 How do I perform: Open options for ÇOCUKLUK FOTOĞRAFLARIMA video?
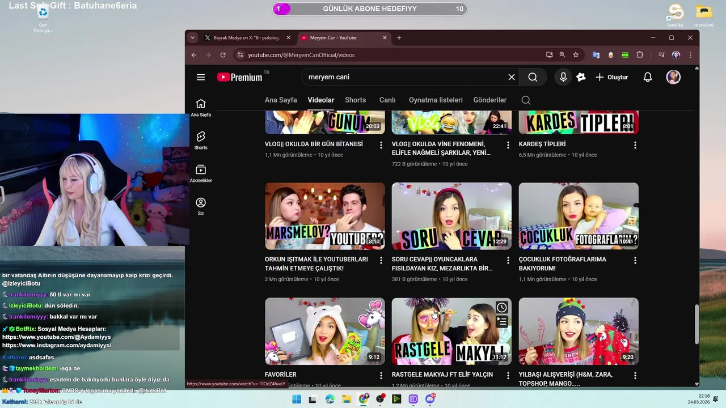tap(635, 260)
